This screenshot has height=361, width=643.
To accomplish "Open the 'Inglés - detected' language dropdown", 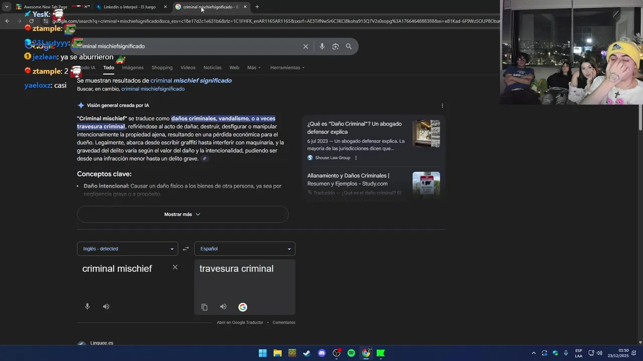I will pos(128,249).
